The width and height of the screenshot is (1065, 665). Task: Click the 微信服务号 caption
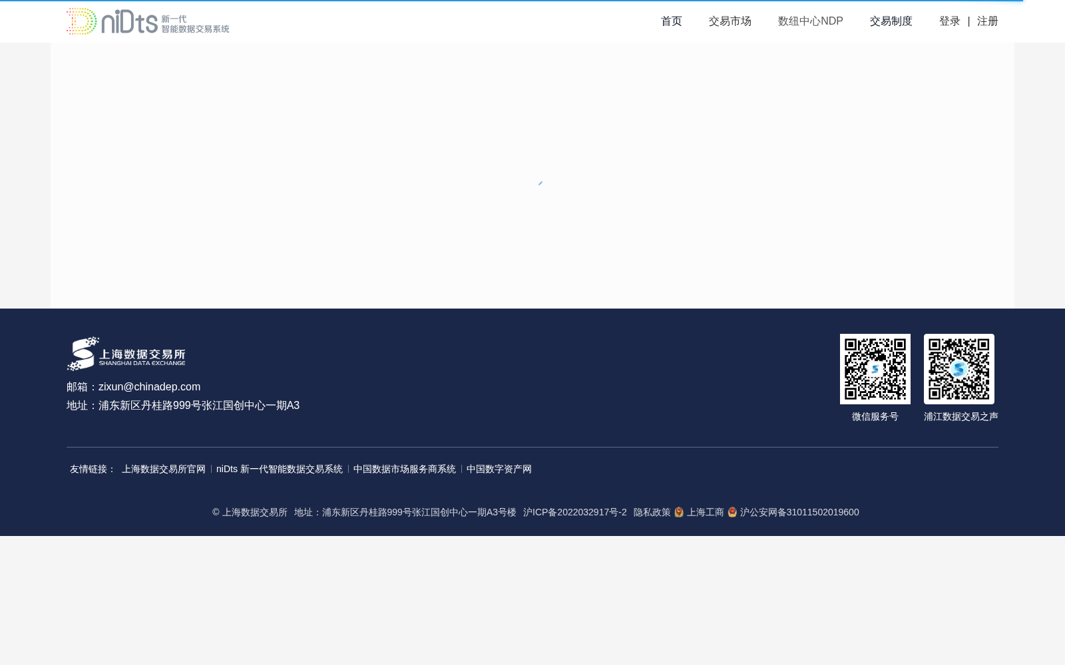coord(875,417)
